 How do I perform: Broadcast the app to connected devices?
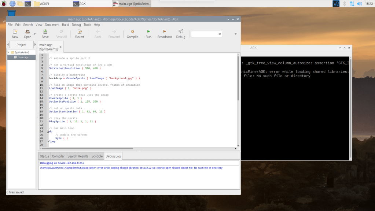tap(164, 34)
